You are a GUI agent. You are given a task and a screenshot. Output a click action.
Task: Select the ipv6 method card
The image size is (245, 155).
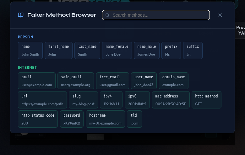coord(137,100)
